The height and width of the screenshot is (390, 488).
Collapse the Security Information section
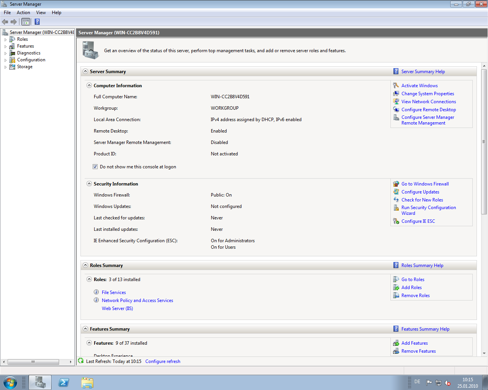tap(89, 184)
